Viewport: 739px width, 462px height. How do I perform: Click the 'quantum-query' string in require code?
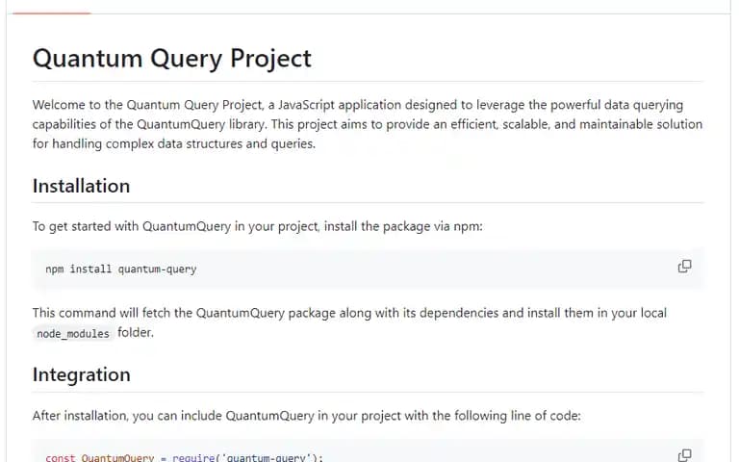(267, 458)
